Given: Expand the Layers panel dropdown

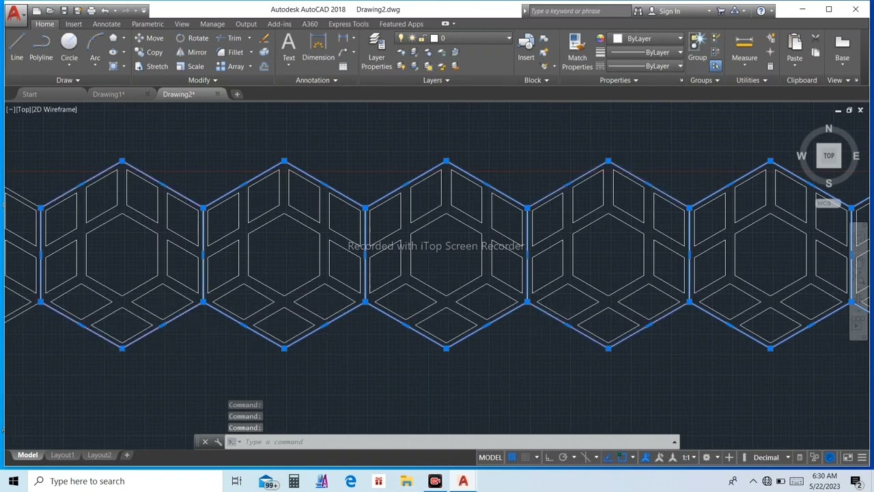Looking at the screenshot, I should (x=436, y=80).
